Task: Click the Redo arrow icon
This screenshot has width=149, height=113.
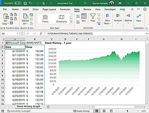Action: pos(37,3)
